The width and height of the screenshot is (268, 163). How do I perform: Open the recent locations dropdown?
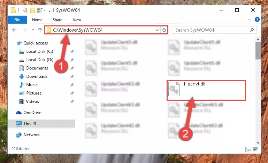point(33,30)
